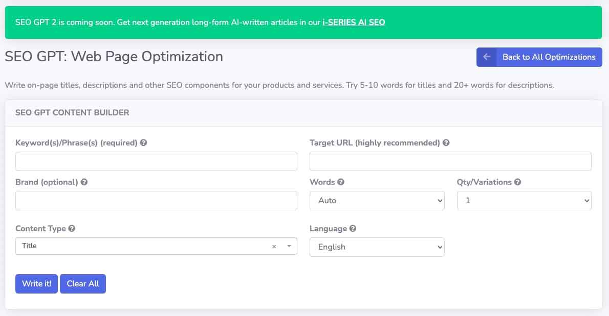609x316 pixels.
Task: Open the Qty/Variations dropdown
Action: coord(524,201)
